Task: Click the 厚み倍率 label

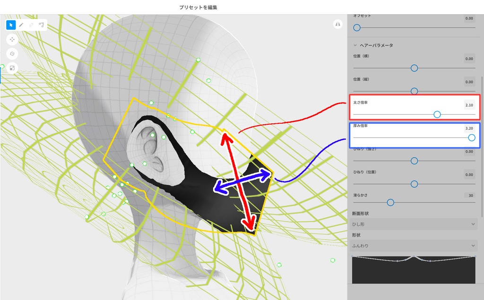Action: point(360,126)
